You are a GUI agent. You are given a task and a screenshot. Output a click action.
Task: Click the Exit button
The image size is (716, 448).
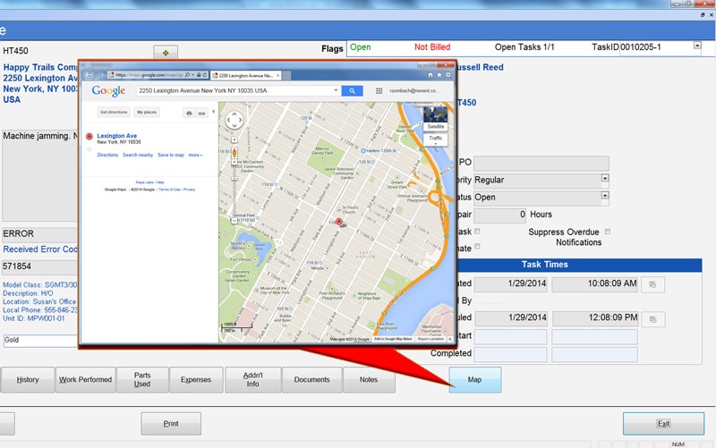(663, 424)
